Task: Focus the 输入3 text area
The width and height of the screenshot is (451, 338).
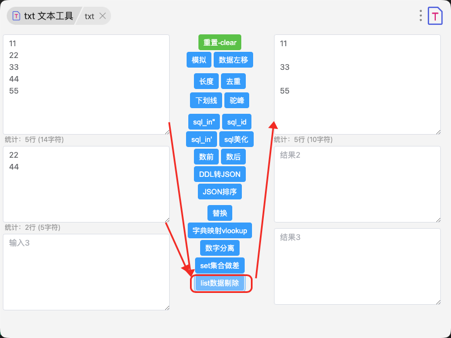Action: [86, 272]
